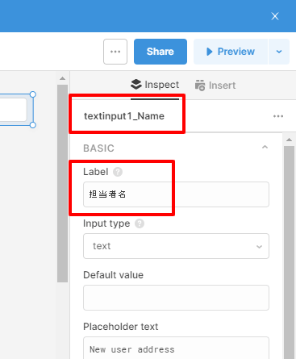Expand the Preview dropdown arrow

coord(279,52)
